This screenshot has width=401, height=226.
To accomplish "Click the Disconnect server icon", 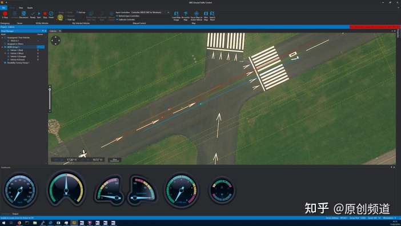I will coord(23,14).
